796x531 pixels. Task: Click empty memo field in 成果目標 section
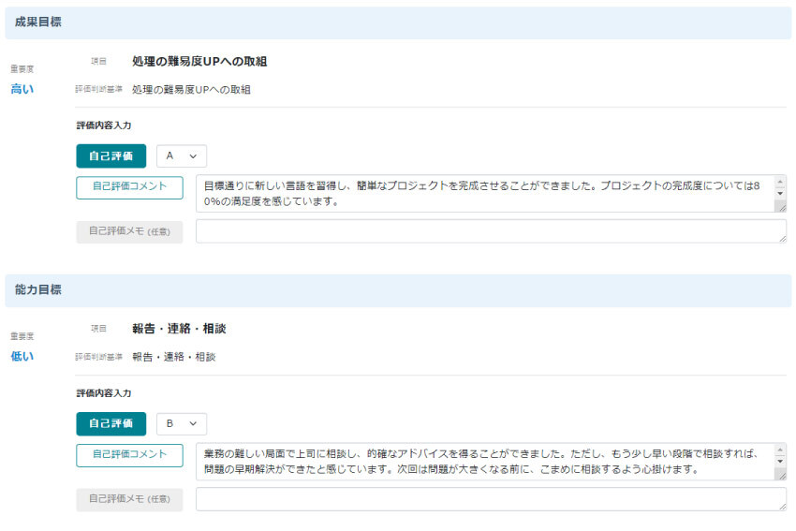tap(491, 231)
